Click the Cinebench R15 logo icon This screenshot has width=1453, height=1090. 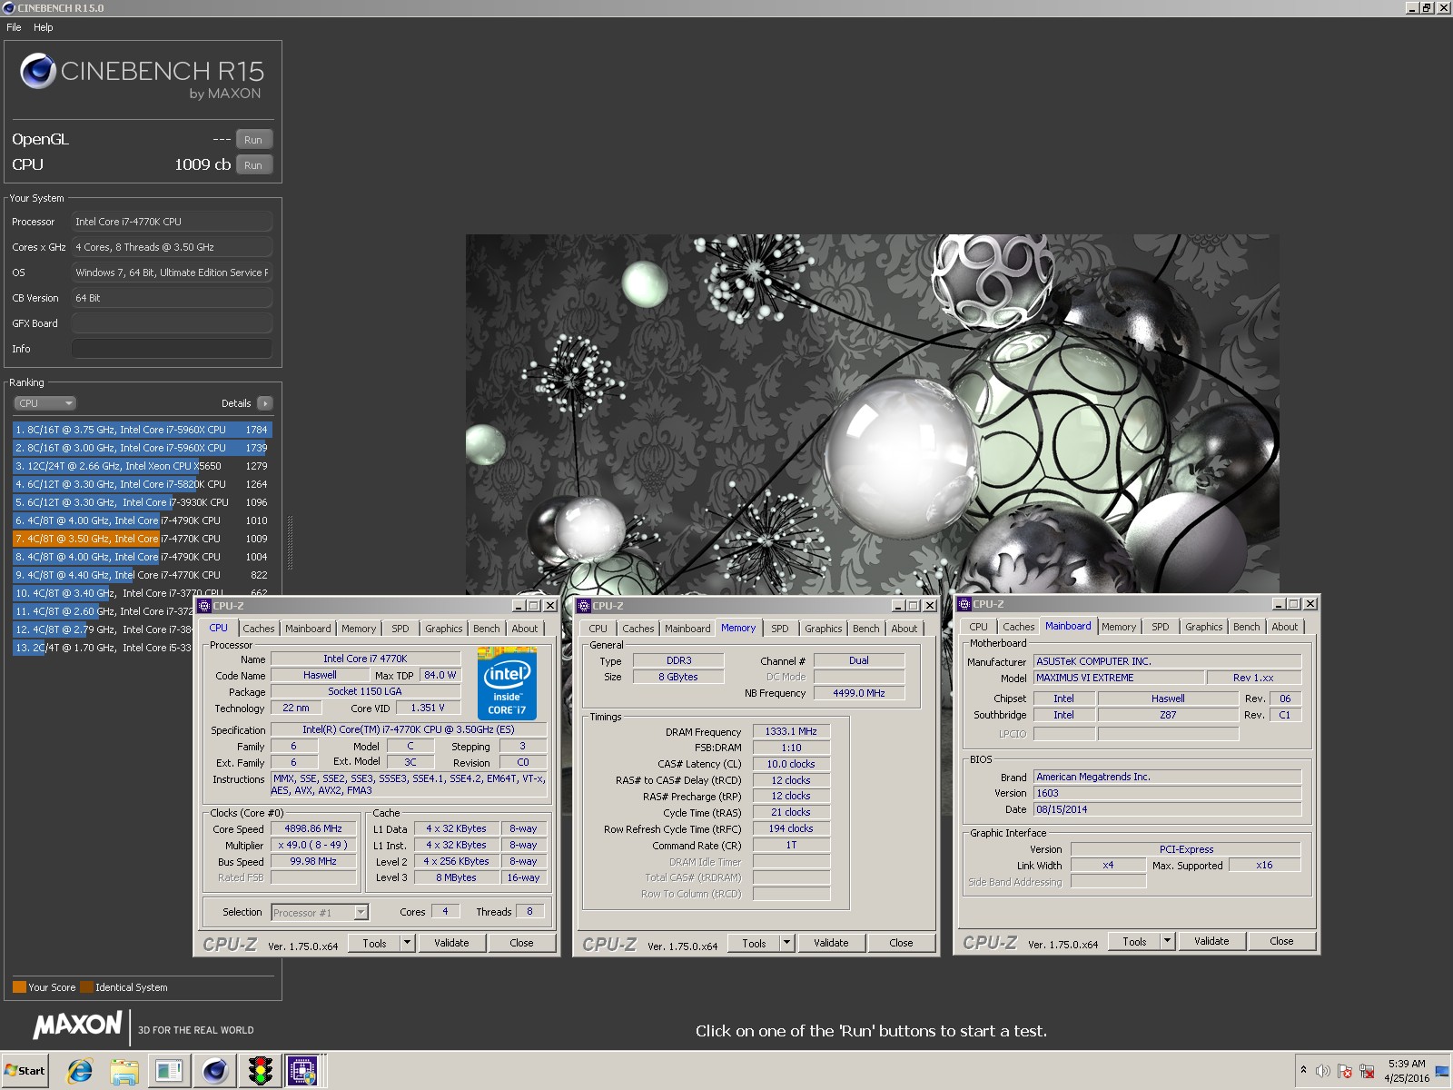(38, 71)
